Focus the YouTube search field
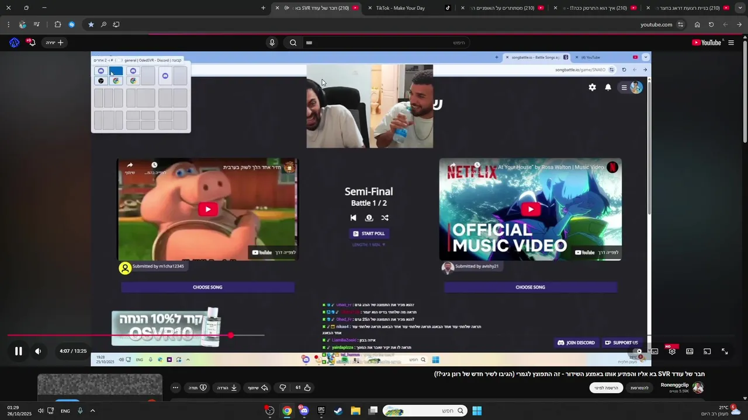Screen dimensions: 748x420 coord(386,43)
